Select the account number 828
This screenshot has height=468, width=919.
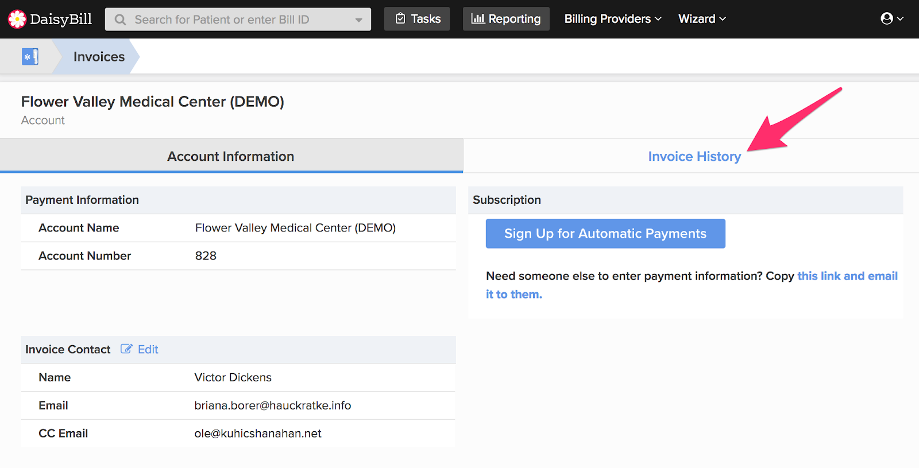(206, 256)
